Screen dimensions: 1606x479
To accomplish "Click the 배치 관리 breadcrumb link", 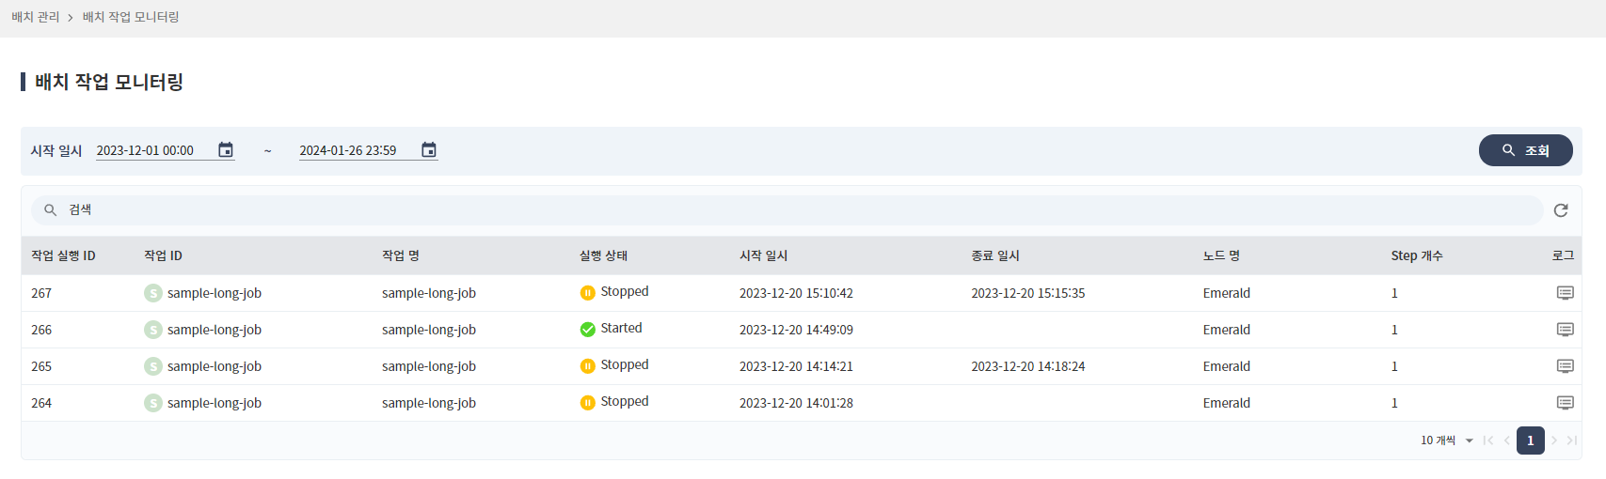I will [36, 17].
